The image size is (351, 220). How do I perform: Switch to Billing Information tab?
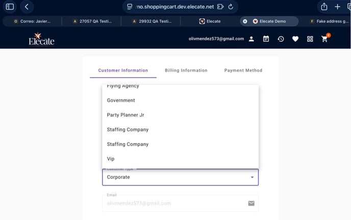click(x=186, y=70)
